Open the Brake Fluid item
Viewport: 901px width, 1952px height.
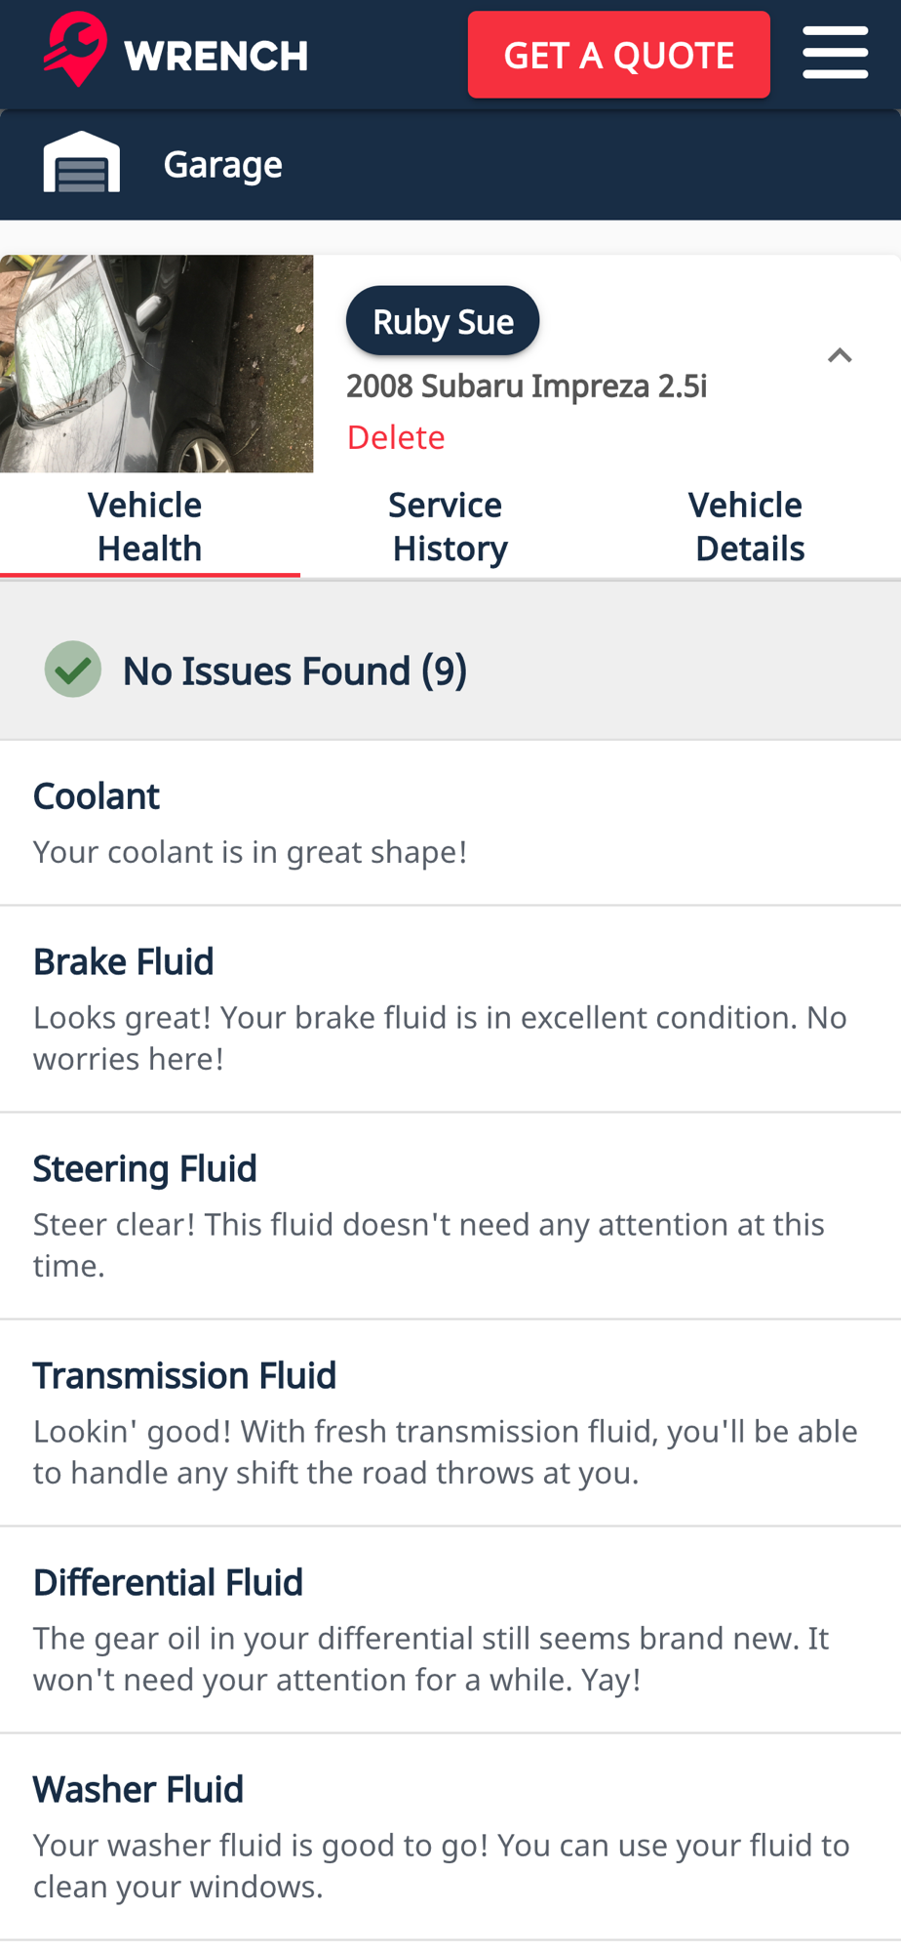[450, 1009]
